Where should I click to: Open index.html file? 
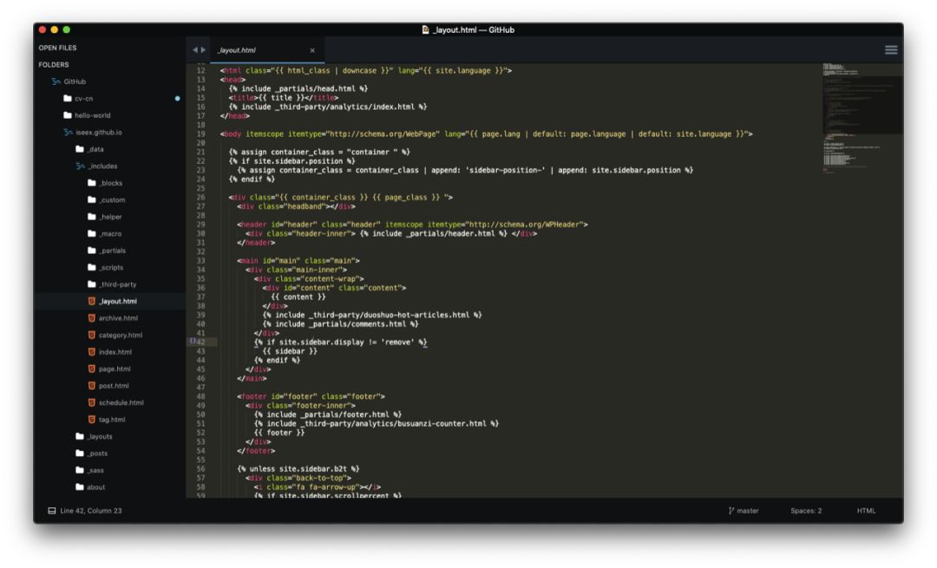pyautogui.click(x=115, y=352)
